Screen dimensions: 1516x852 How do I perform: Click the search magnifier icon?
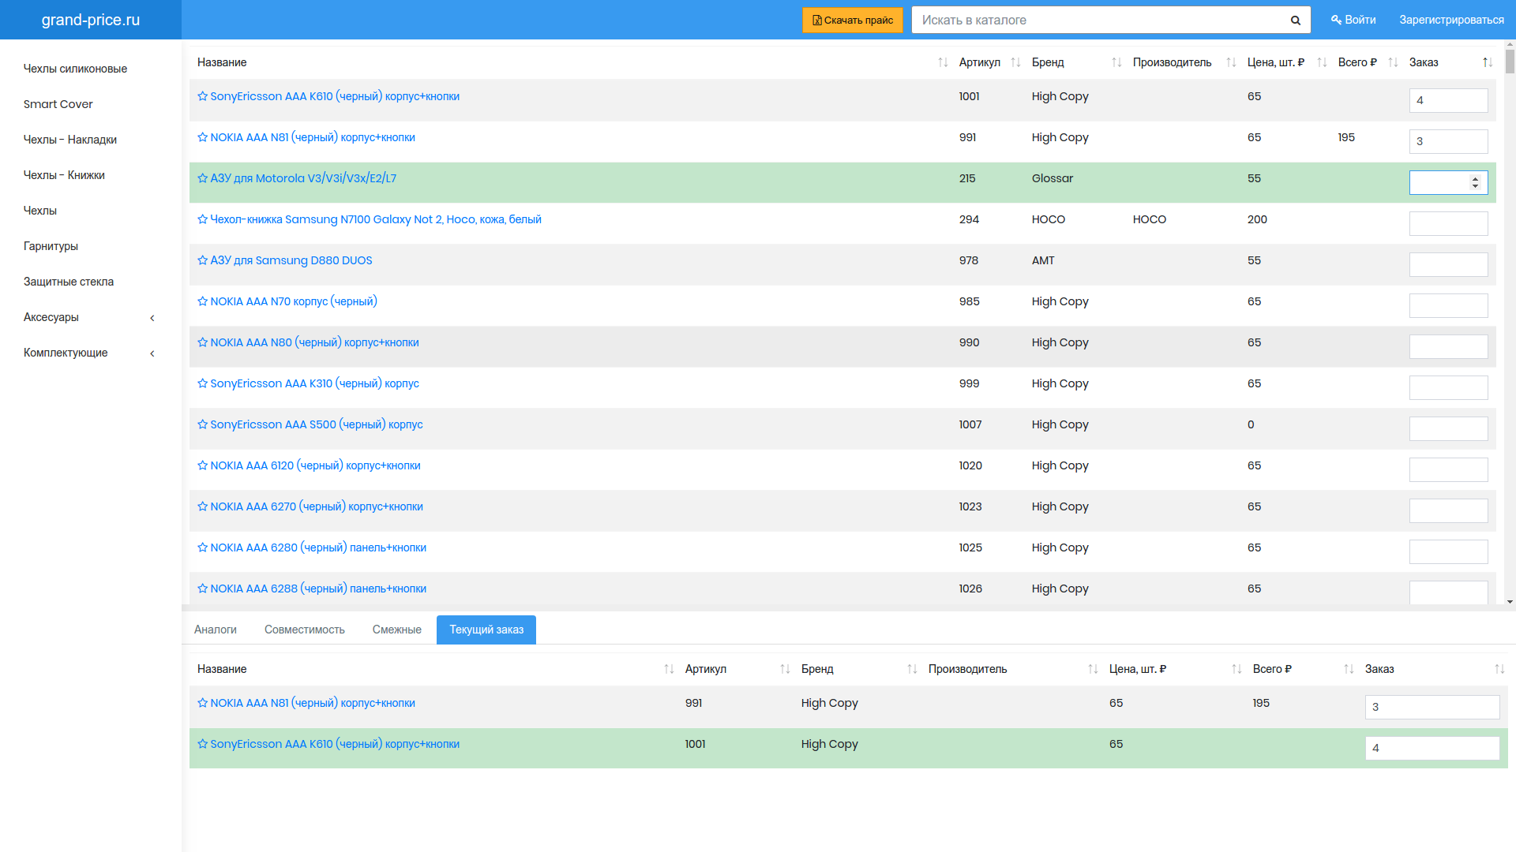pos(1295,21)
